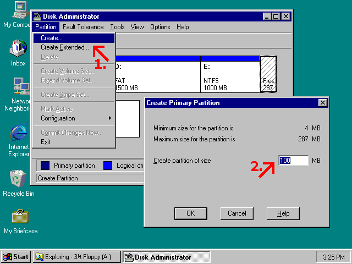Close the Create Primary Partition dialog
Viewport: 352px width, 264px height.
pos(323,103)
